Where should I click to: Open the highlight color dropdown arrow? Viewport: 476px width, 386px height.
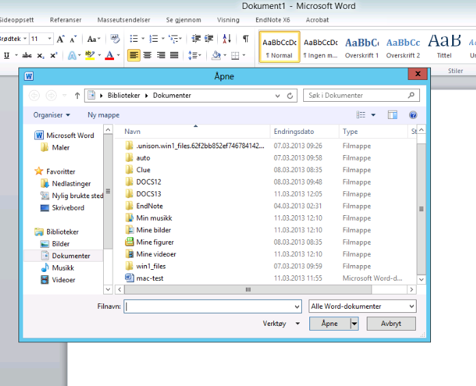pyautogui.click(x=99, y=55)
